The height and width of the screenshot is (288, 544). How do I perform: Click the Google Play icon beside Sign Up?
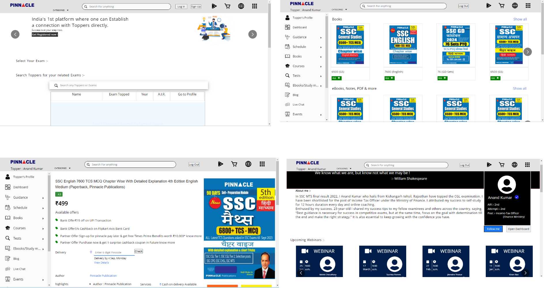coord(214,6)
